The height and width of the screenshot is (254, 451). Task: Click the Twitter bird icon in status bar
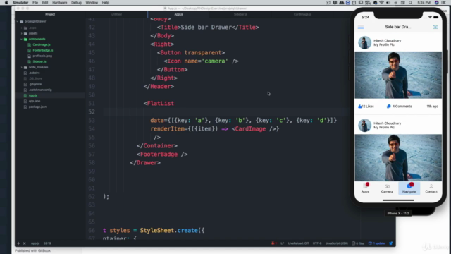(x=391, y=243)
